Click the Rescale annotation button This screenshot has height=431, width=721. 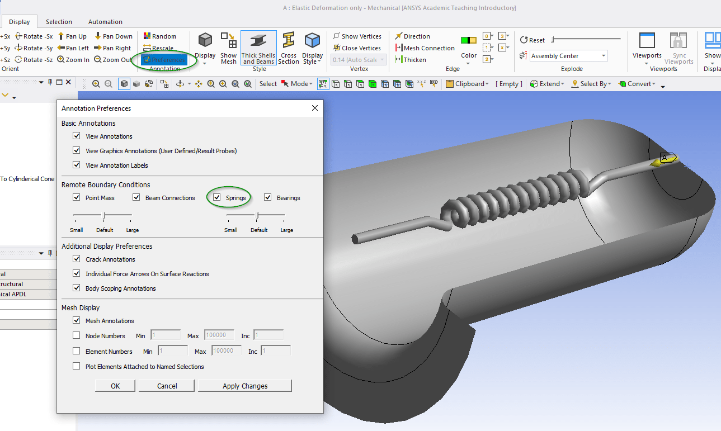(x=158, y=48)
